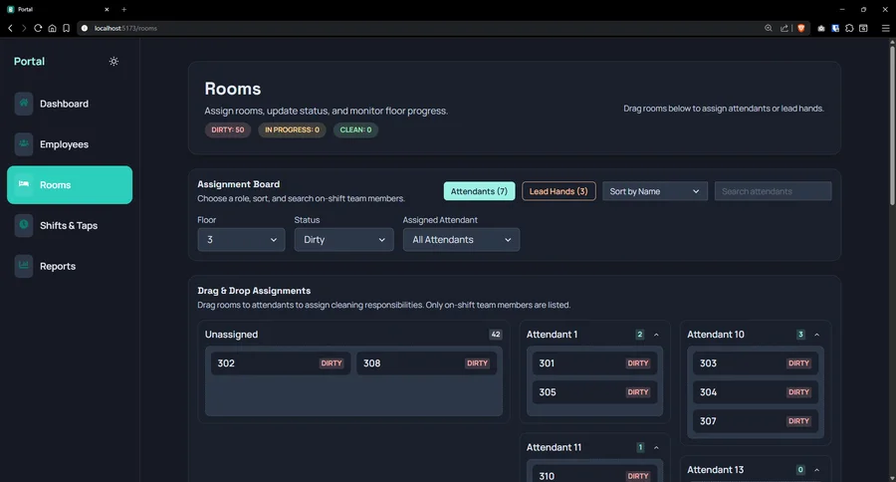Click the Search attendants field

[774, 191]
